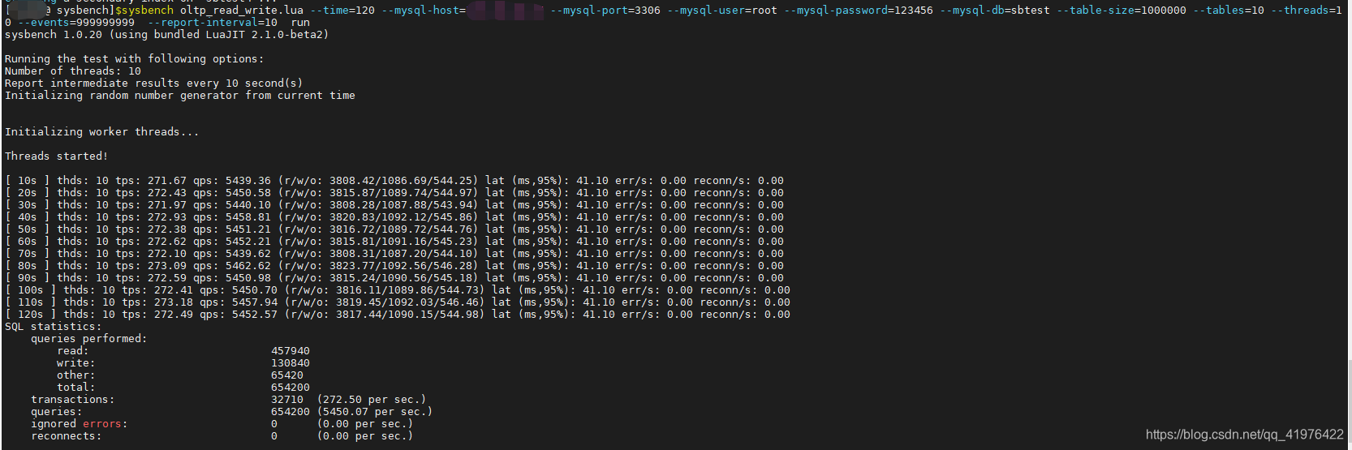Image resolution: width=1352 pixels, height=450 pixels.
Task: Click the qps value 5462.62 at 80s
Action: (248, 266)
